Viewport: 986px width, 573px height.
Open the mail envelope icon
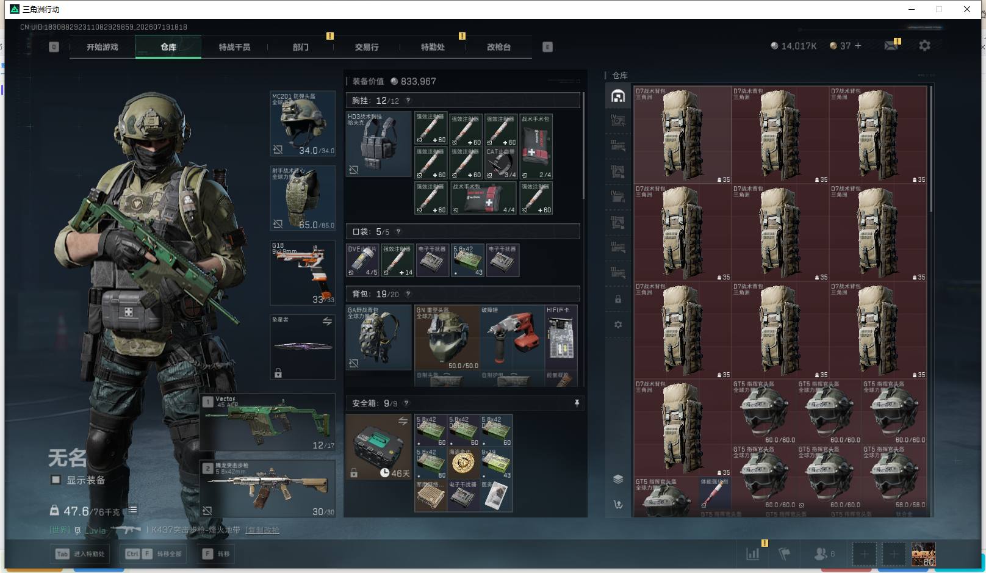pos(891,46)
